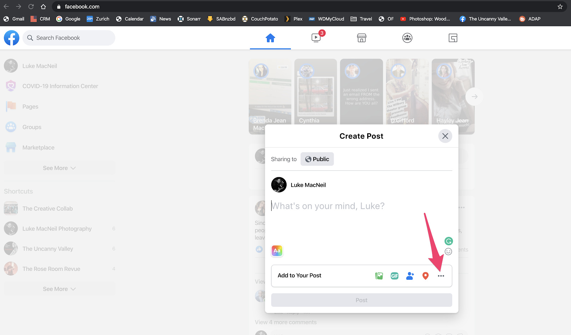The image size is (571, 335).
Task: Open the Groups tab in top navigation
Action: [x=407, y=38]
